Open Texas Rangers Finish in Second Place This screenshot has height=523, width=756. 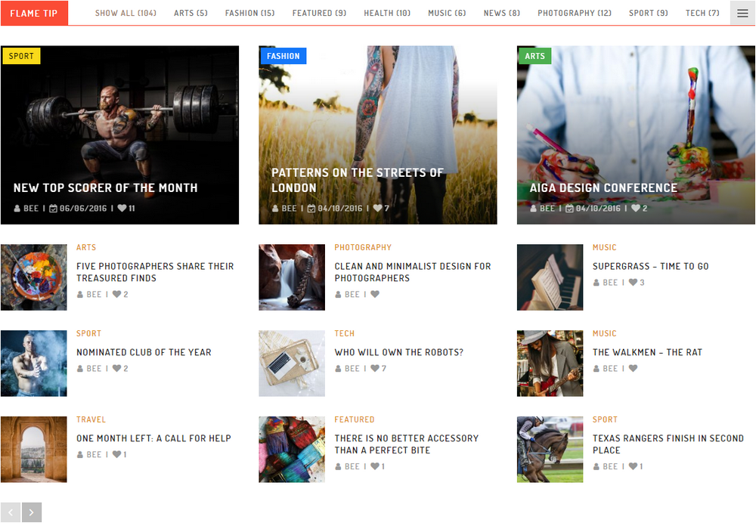pyautogui.click(x=668, y=444)
